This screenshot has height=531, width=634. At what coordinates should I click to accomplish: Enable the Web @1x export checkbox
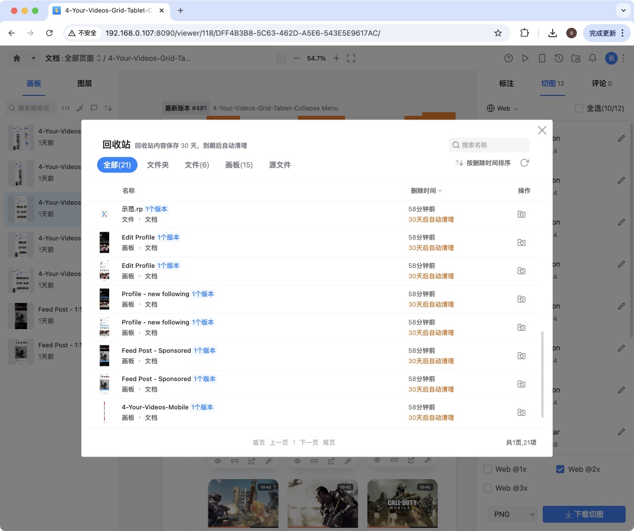click(x=488, y=469)
